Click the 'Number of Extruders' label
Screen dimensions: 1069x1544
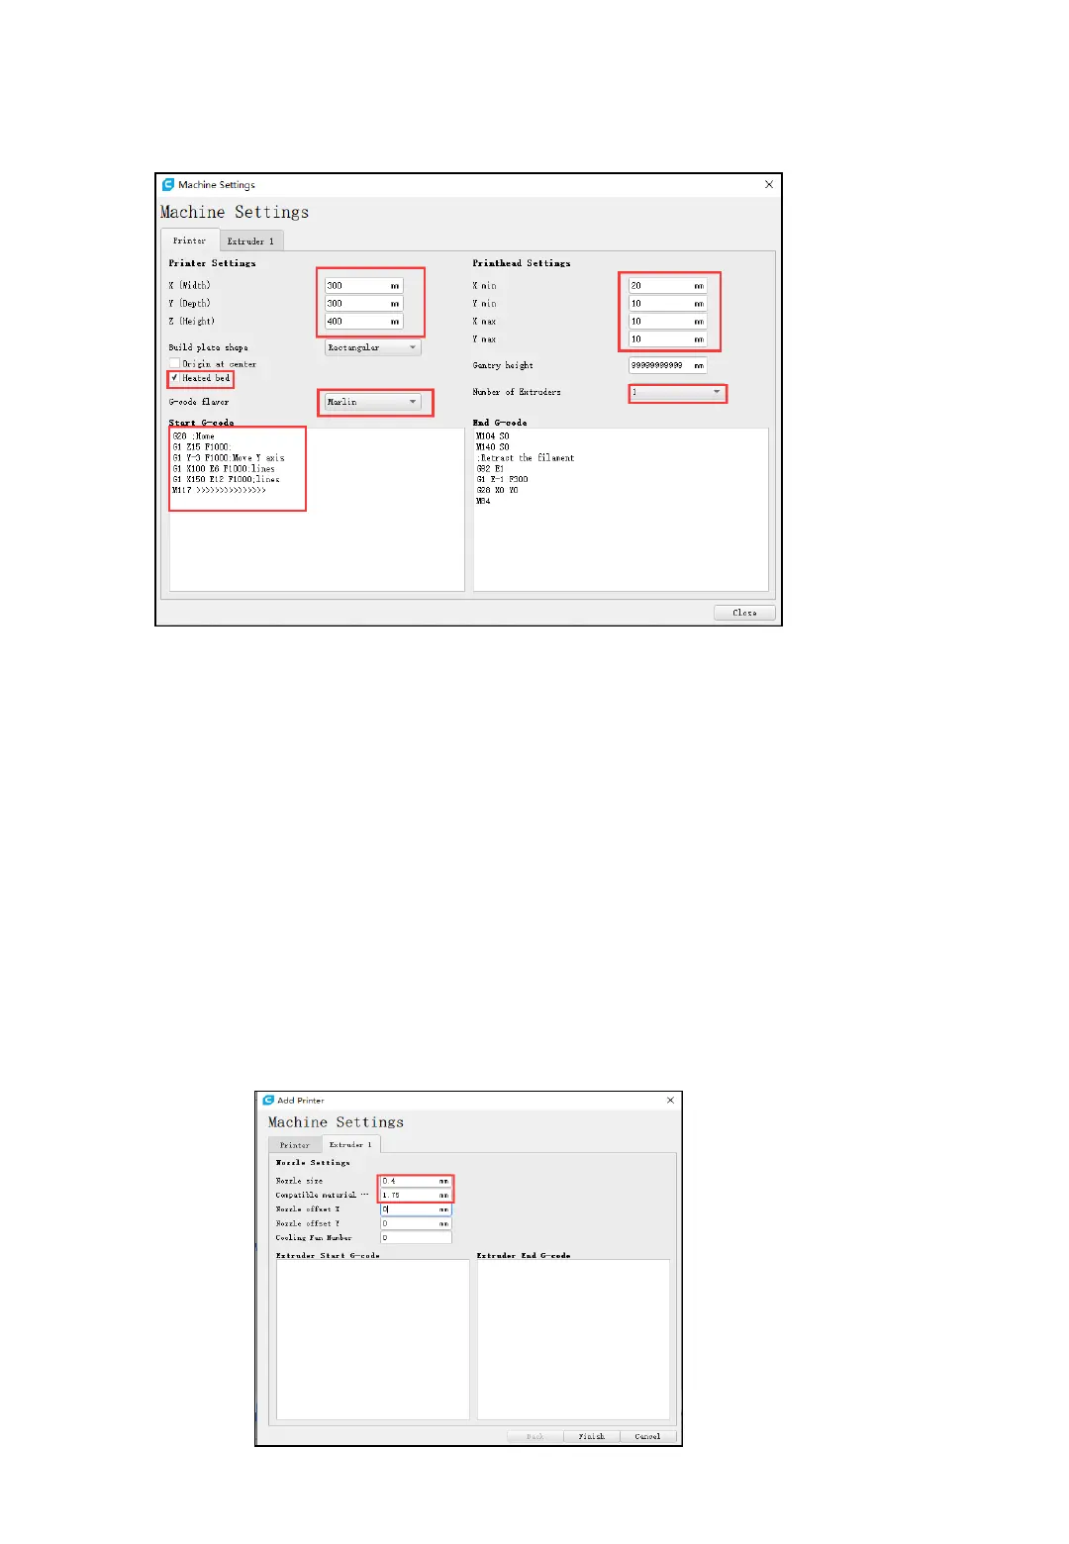(517, 392)
